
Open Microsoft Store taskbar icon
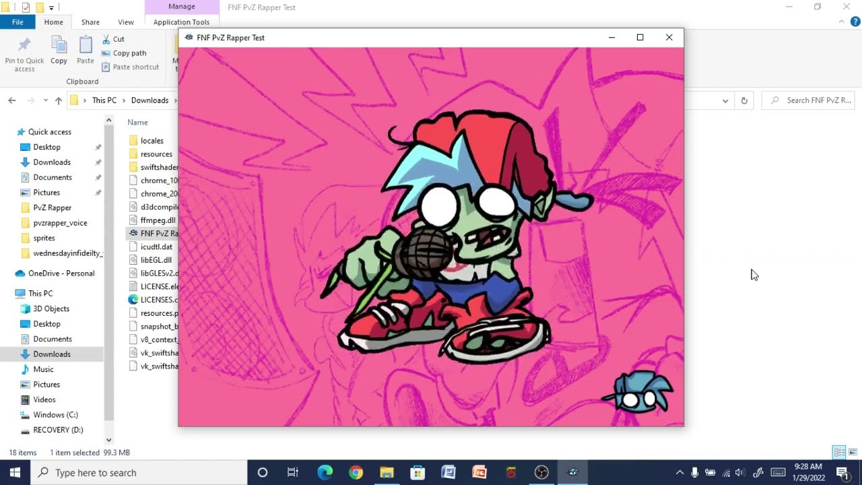point(418,472)
